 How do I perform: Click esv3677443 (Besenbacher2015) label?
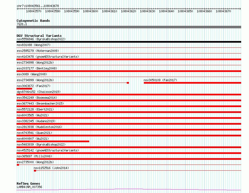click(x=40, y=103)
